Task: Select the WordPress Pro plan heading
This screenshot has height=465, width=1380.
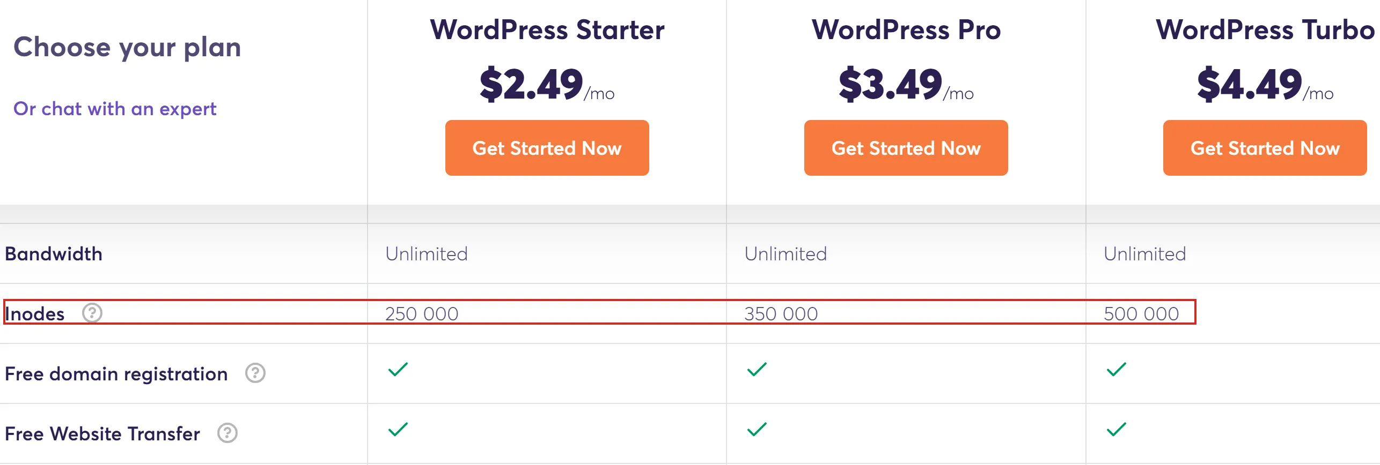Action: [906, 29]
